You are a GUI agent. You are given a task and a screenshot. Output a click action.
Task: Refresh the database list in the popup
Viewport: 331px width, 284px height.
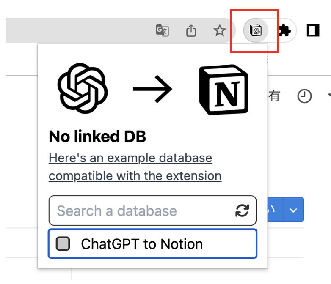pyautogui.click(x=242, y=210)
